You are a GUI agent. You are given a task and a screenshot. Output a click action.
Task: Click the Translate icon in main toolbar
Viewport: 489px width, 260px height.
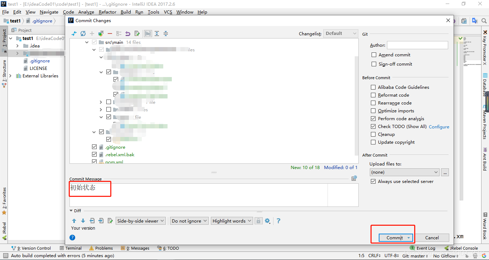point(475,21)
